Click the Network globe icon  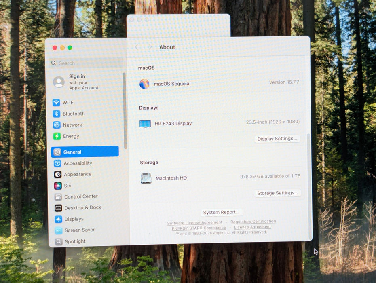coord(57,125)
